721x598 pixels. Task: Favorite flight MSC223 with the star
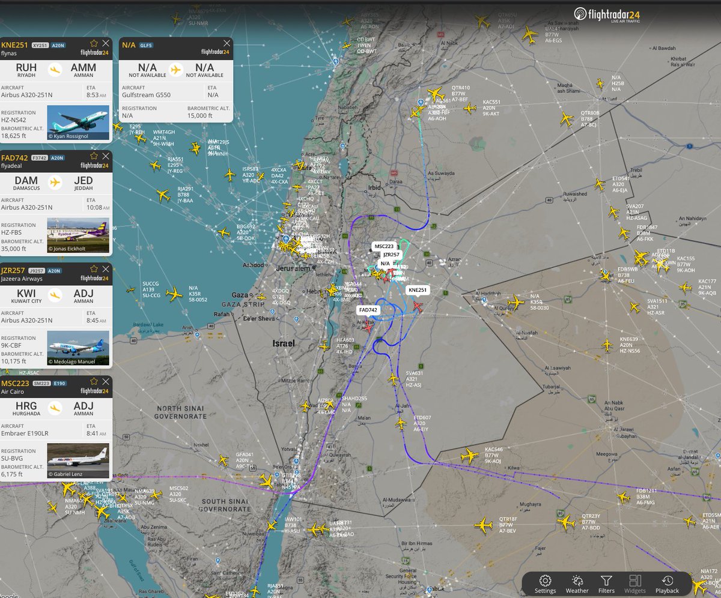click(93, 382)
